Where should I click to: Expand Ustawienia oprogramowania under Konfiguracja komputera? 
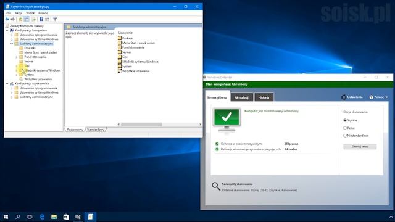click(x=12, y=35)
